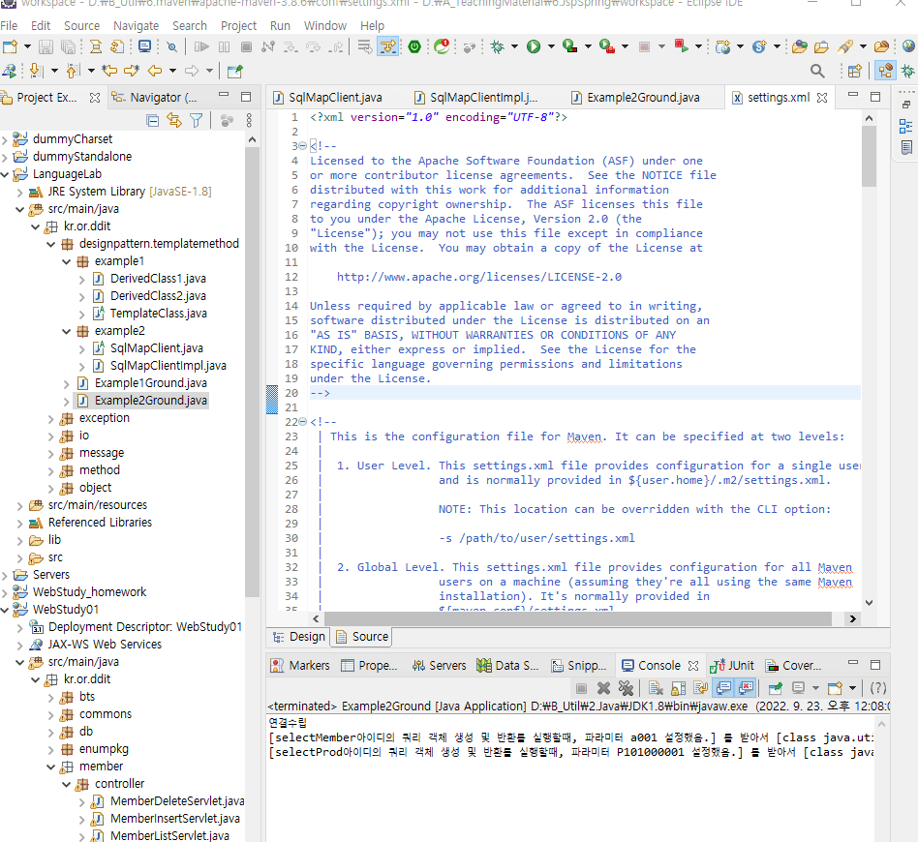Open the Navigate menu
Screen dimensions: 918x842
(136, 26)
